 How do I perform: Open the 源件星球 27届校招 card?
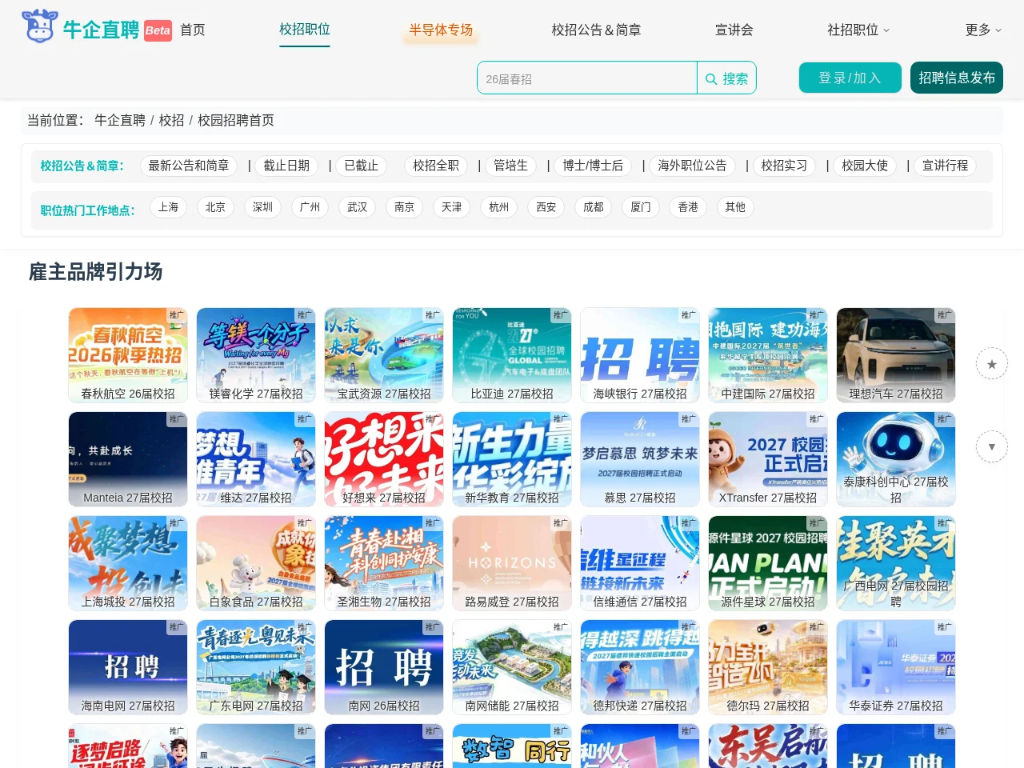768,563
